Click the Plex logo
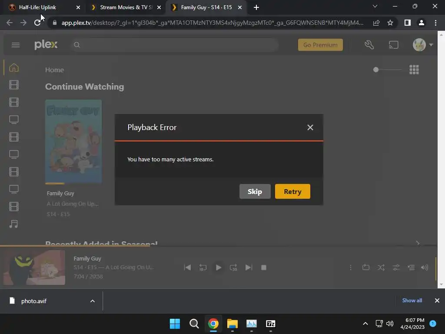 pos(46,45)
